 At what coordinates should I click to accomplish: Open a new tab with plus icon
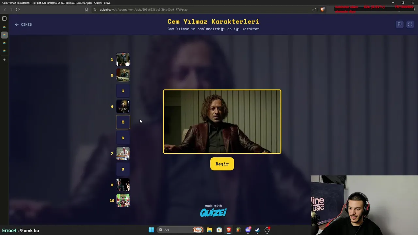click(4, 60)
